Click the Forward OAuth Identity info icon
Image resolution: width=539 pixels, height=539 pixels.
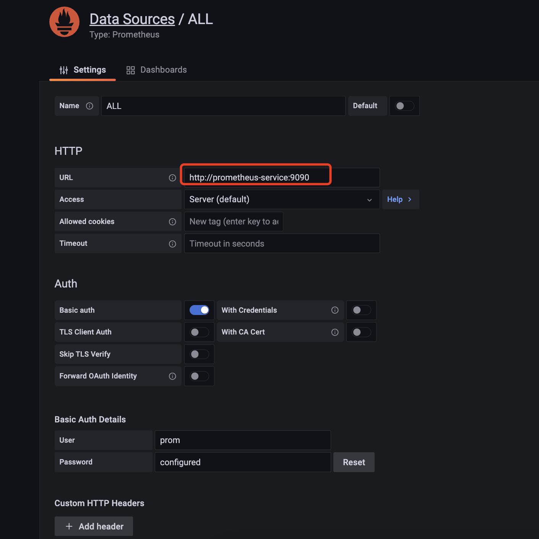point(172,376)
